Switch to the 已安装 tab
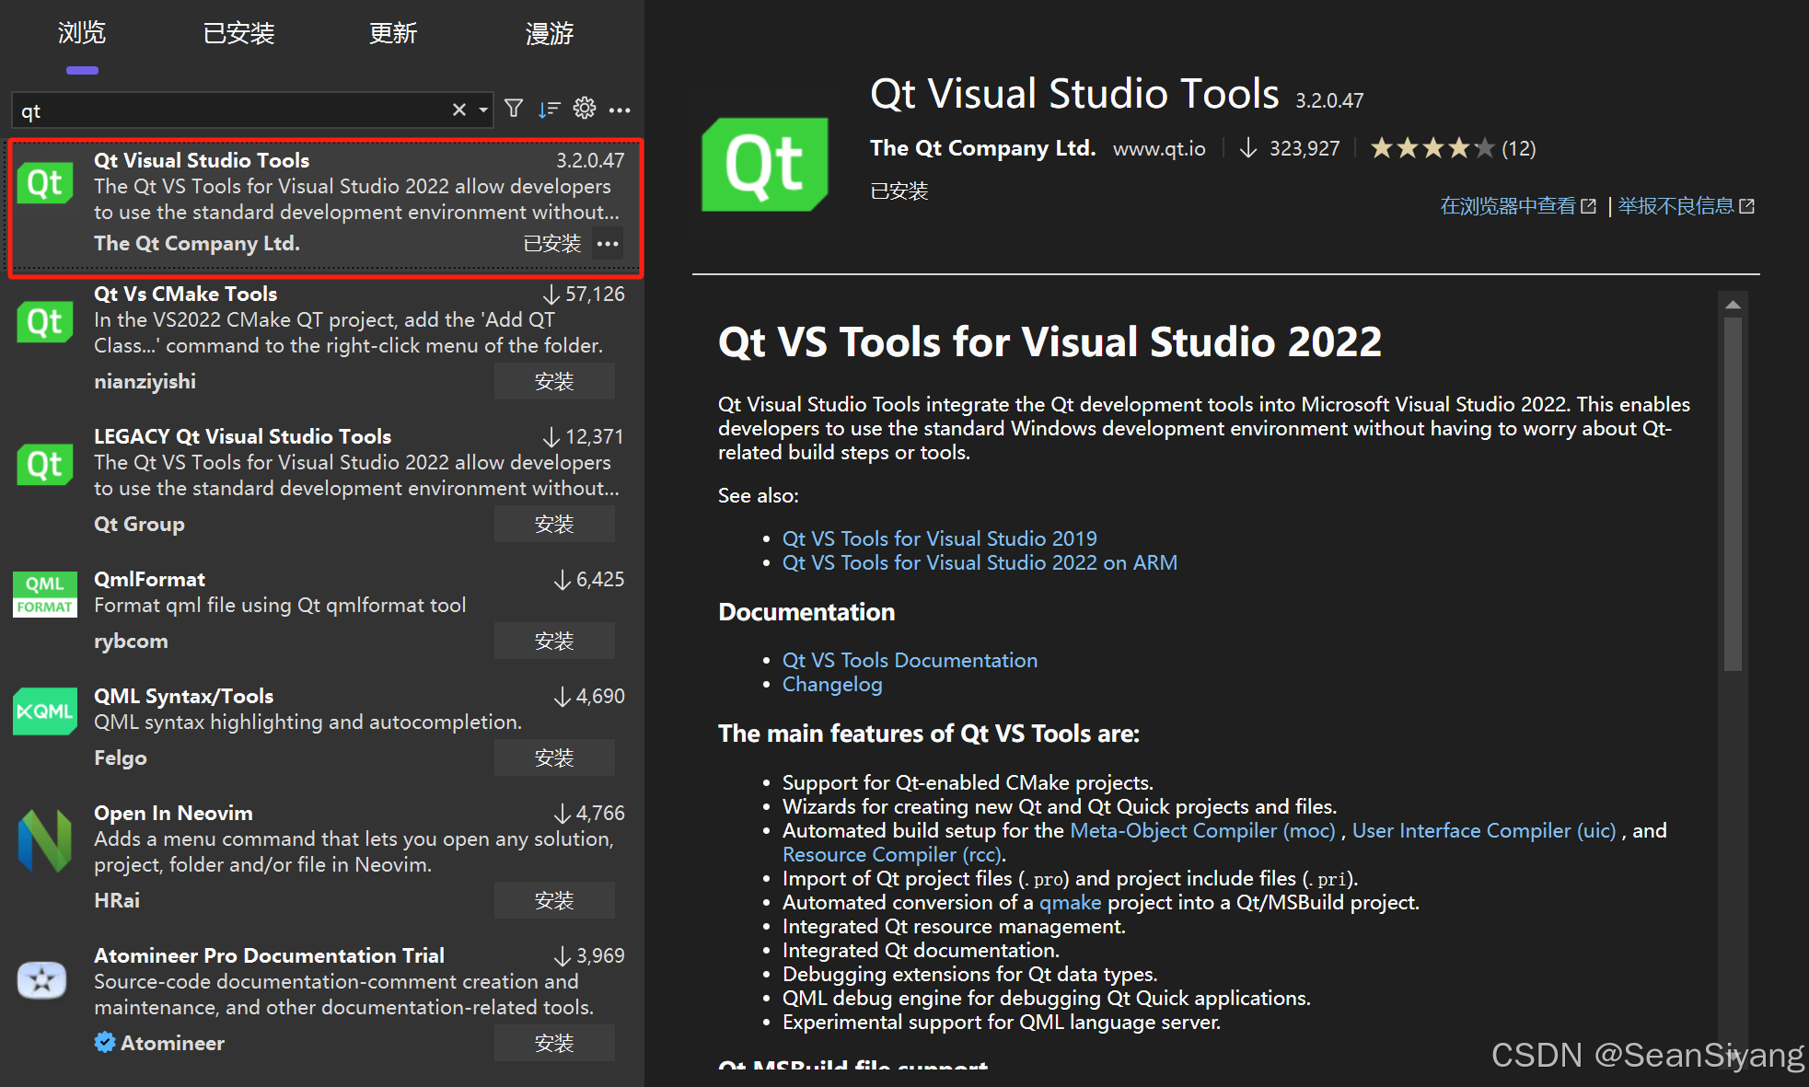 (x=238, y=34)
